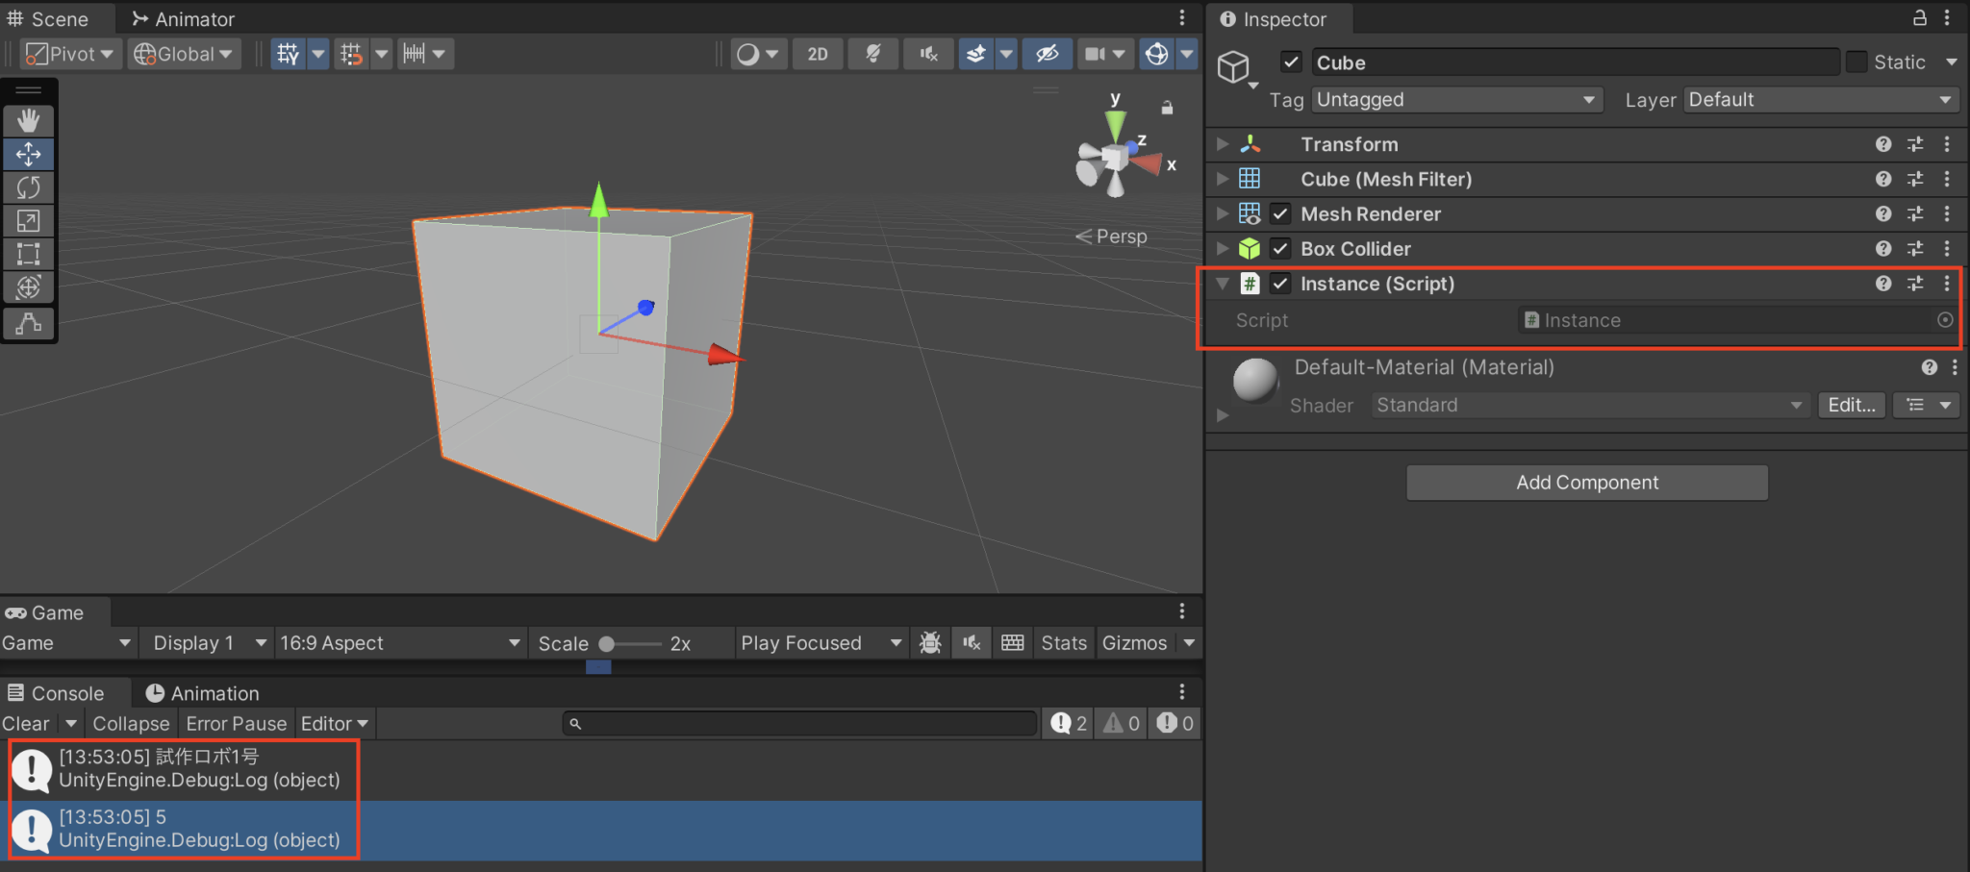Disable the Instance (Script) checkbox
The height and width of the screenshot is (872, 1970).
pos(1280,284)
